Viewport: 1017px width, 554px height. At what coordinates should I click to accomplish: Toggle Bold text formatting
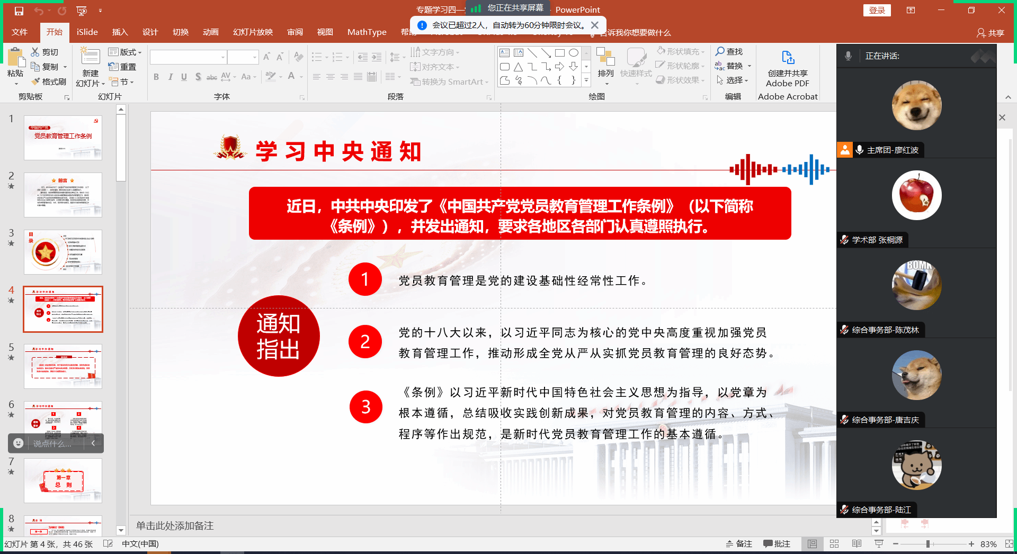[x=156, y=77]
